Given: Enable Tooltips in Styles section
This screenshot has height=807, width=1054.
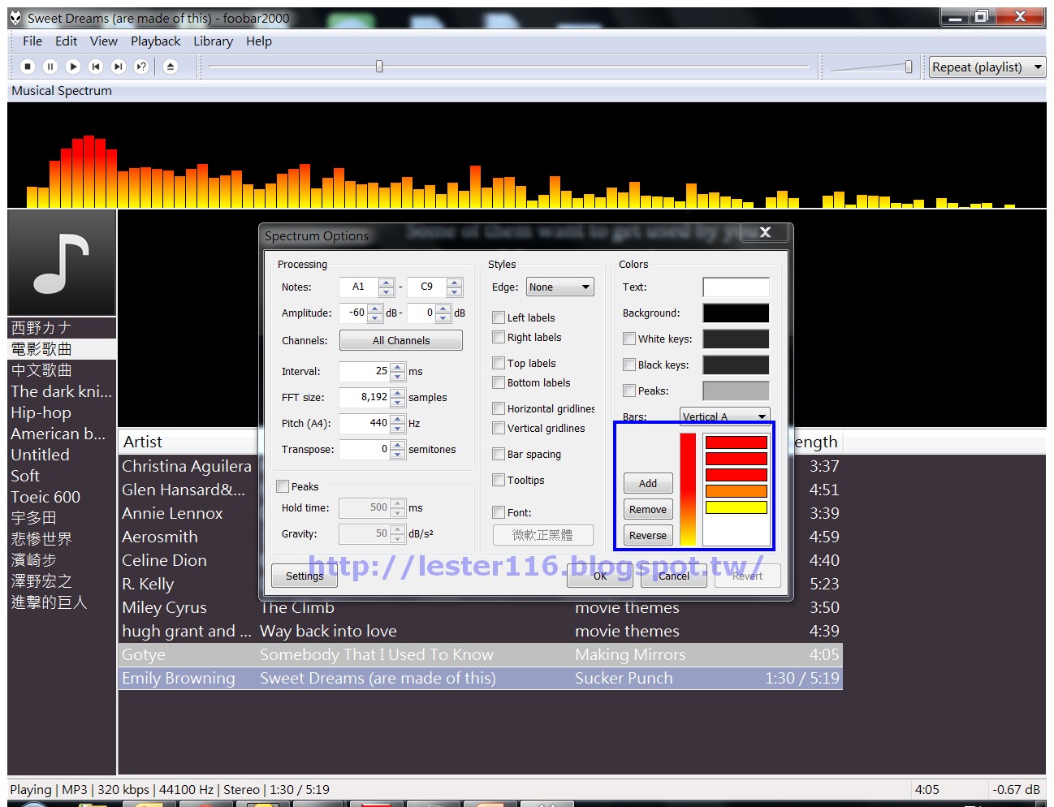Looking at the screenshot, I should [499, 480].
